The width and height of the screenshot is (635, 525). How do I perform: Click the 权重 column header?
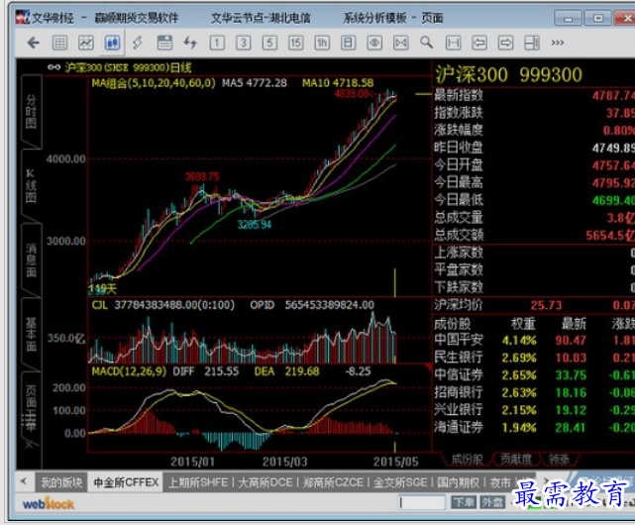[x=523, y=323]
